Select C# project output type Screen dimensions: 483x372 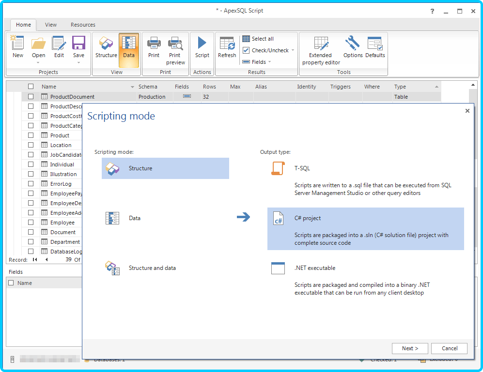coord(366,229)
